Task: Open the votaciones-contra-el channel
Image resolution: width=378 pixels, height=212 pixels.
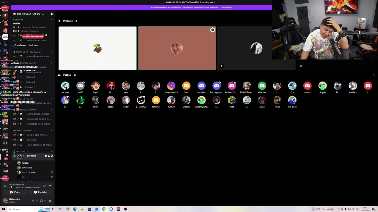Action: (x=32, y=119)
